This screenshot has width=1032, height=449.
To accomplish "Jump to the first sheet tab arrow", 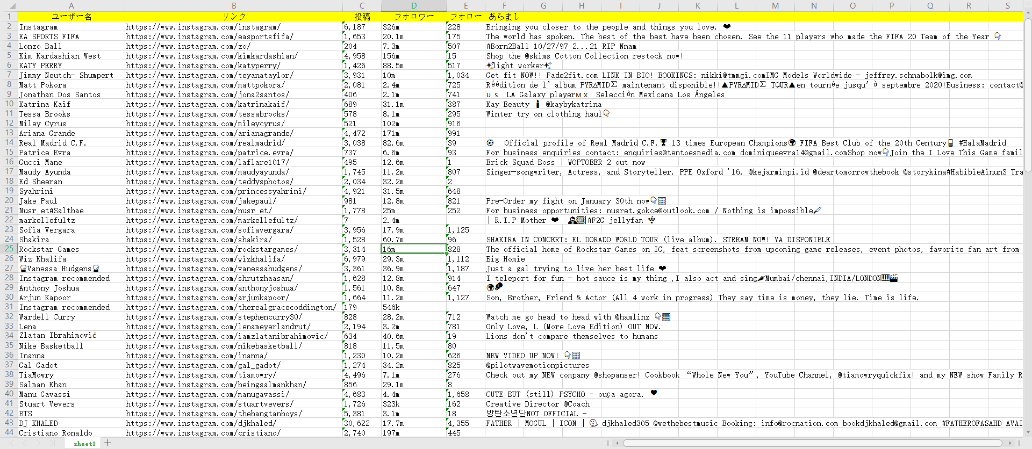I will 12,443.
